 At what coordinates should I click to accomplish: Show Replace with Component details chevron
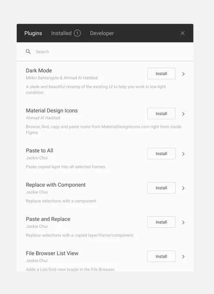183,188
